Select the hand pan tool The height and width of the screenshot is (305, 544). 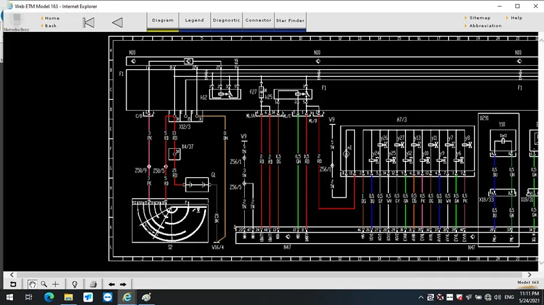(31, 284)
